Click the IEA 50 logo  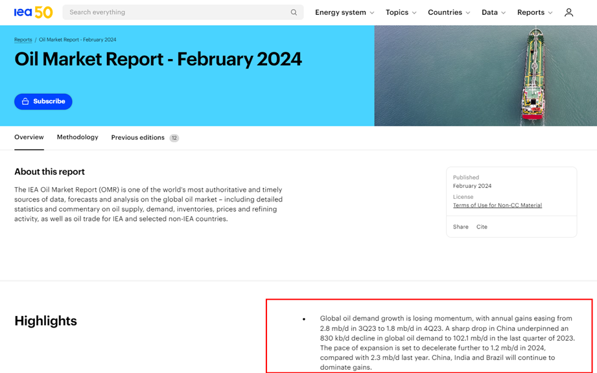tap(33, 12)
